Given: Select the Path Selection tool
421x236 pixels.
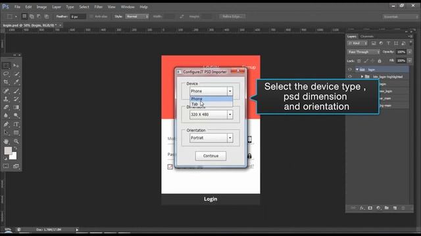Looking at the screenshot, I should (6, 132).
